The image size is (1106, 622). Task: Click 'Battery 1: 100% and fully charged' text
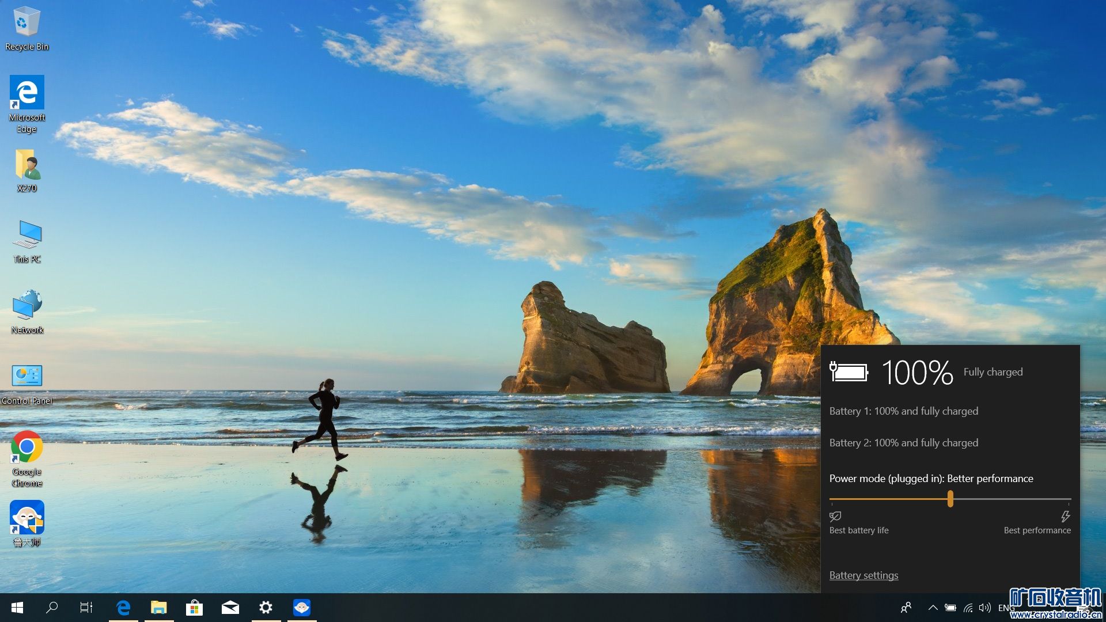[904, 411]
